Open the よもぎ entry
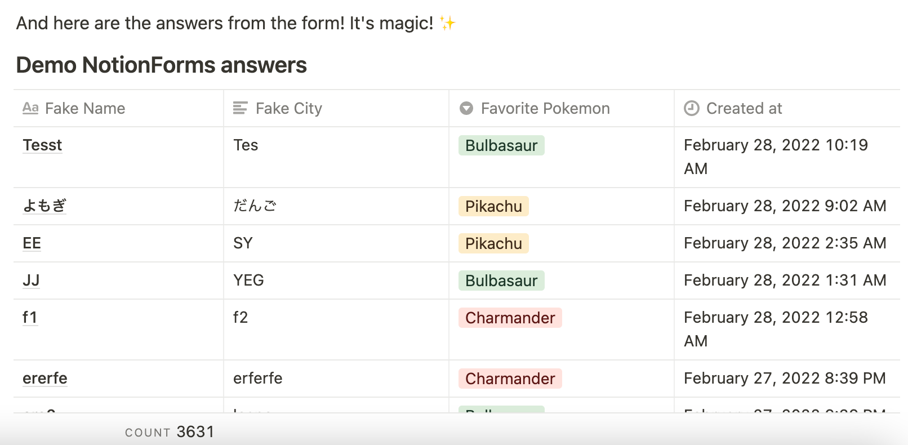 tap(44, 206)
